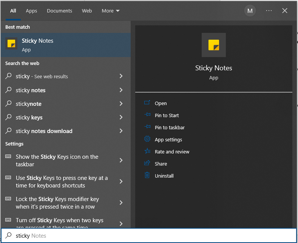Click the large Sticky Notes app icon

[213, 45]
